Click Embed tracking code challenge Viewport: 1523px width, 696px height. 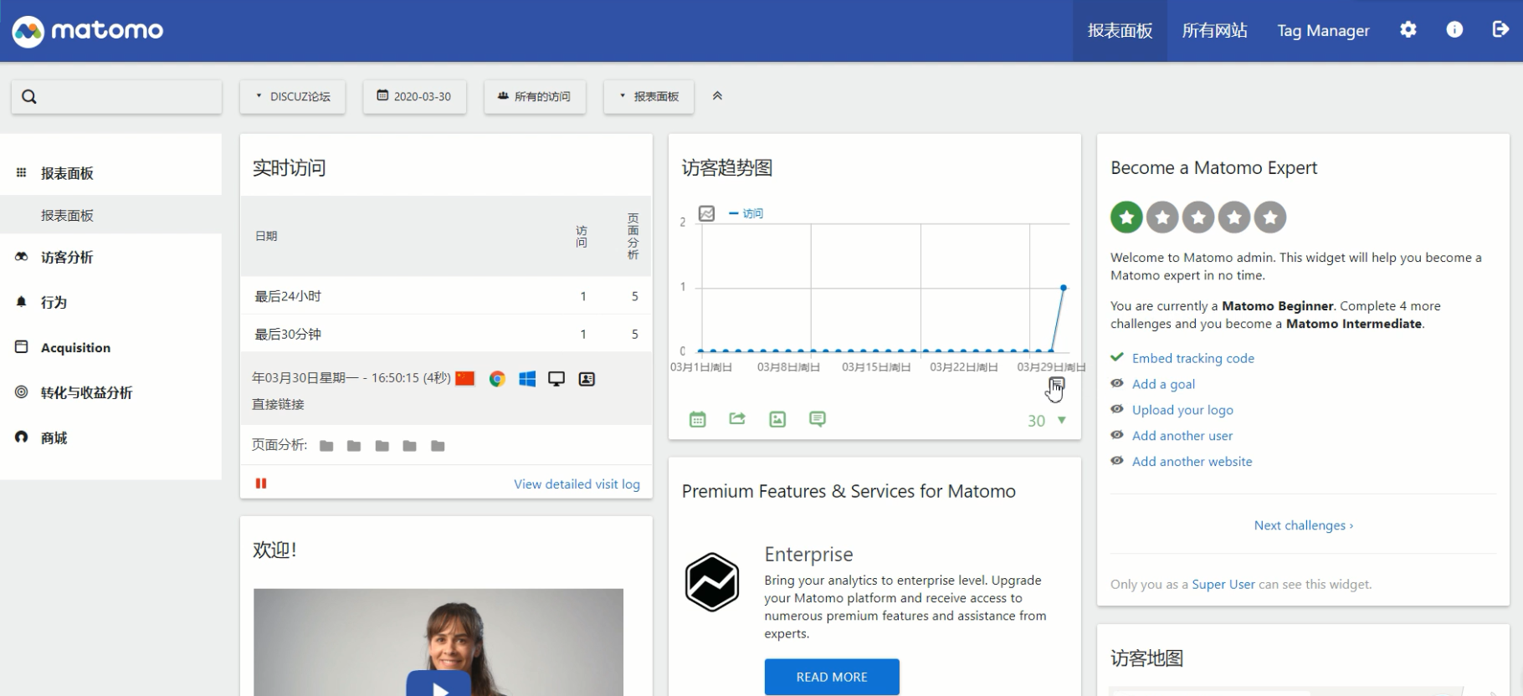point(1193,358)
